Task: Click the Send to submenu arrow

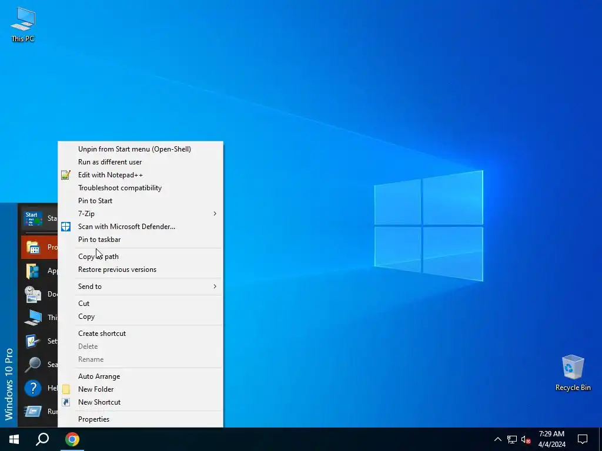Action: (215, 287)
